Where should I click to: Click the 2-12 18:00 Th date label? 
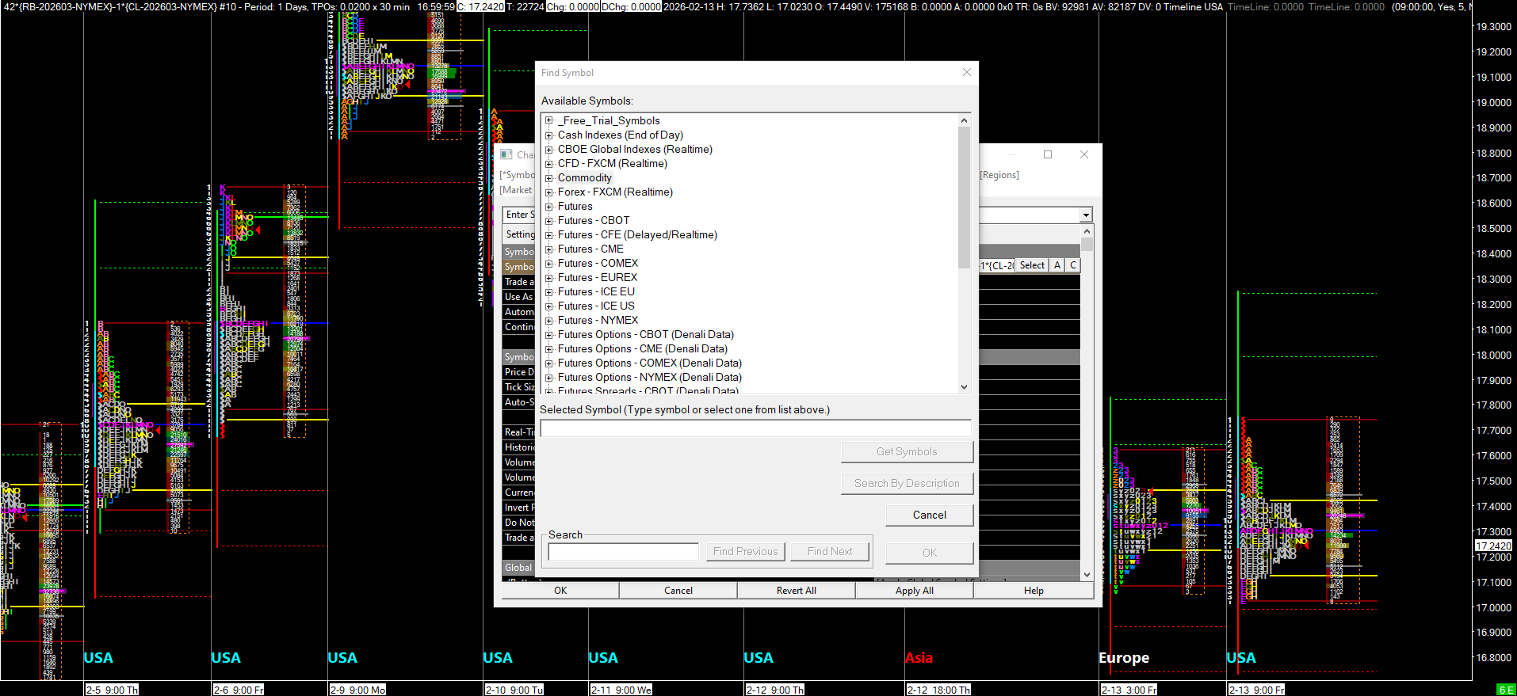click(x=938, y=690)
